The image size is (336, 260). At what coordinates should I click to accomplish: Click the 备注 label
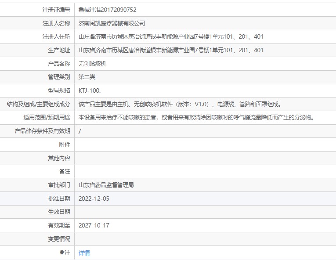pos(65,171)
